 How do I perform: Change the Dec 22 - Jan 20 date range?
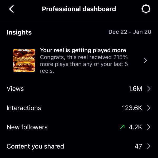(130, 32)
